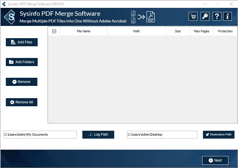238x168 pixels.
Task: Show the about info icon
Action: pos(227,16)
